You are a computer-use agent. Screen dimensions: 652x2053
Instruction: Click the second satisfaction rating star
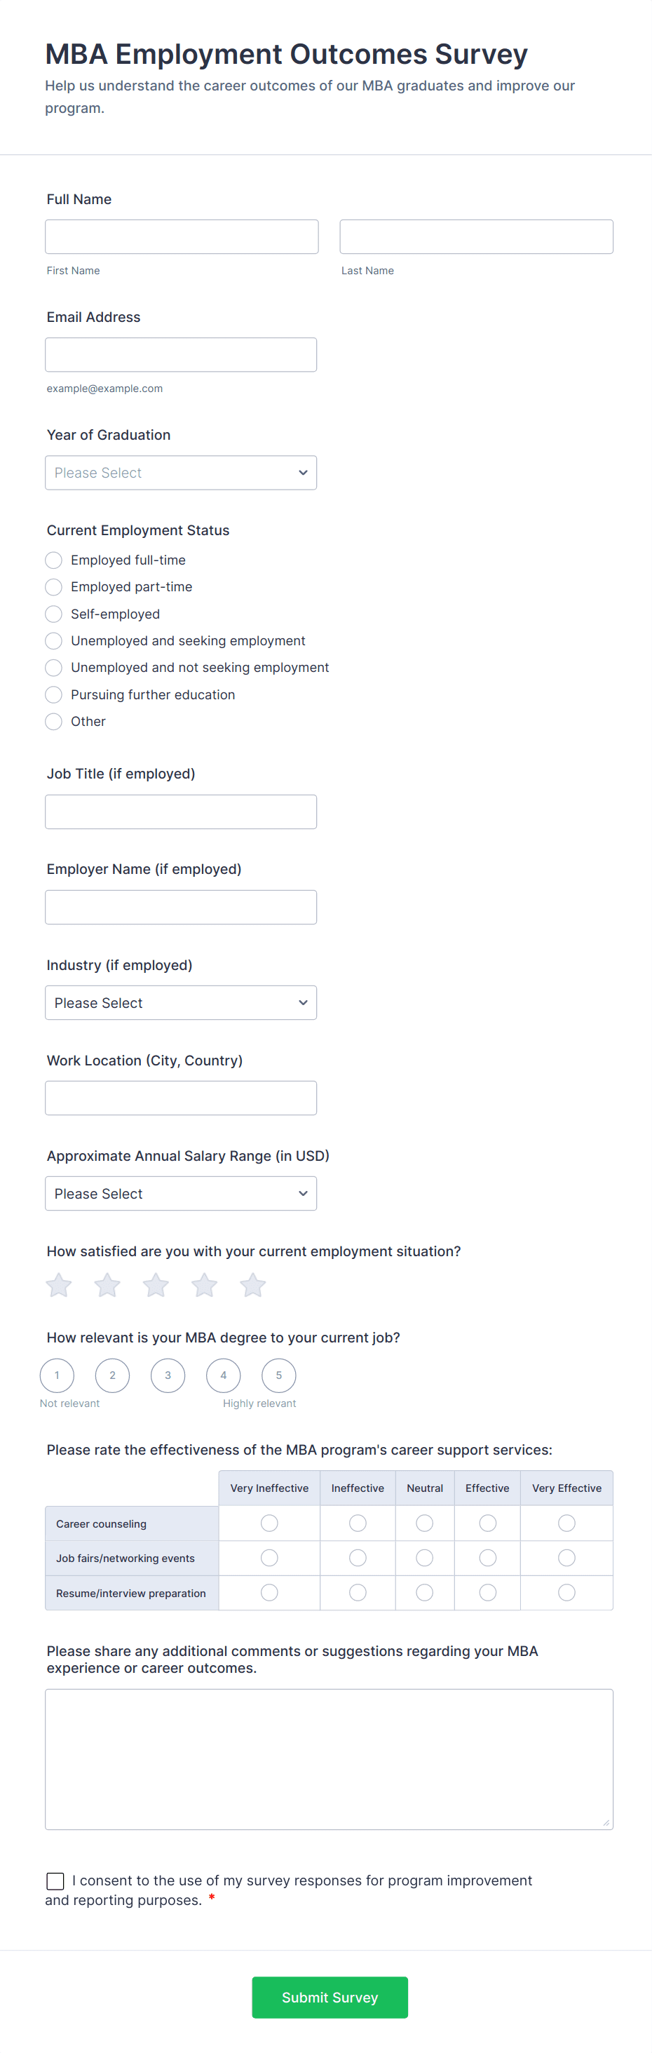107,1285
